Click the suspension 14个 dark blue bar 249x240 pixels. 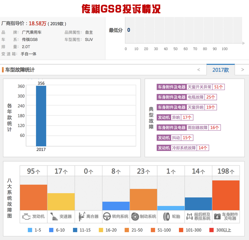[198, 204]
